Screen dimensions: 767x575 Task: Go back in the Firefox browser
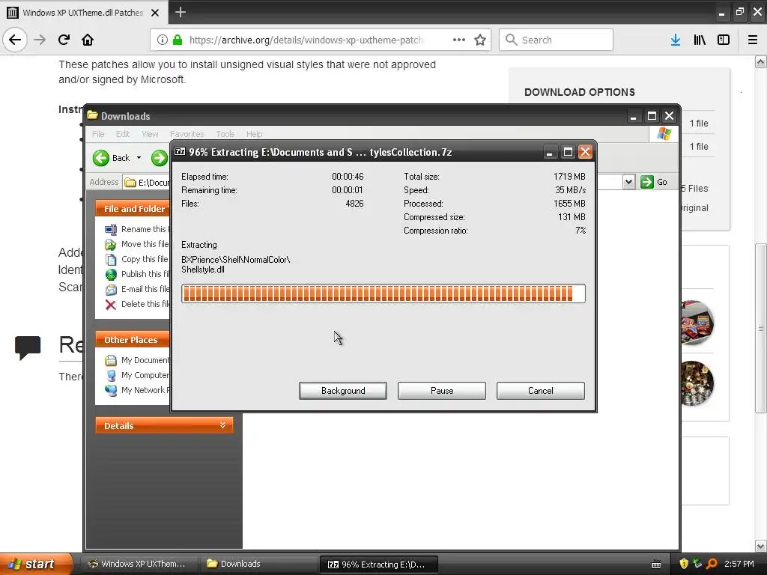tap(15, 40)
